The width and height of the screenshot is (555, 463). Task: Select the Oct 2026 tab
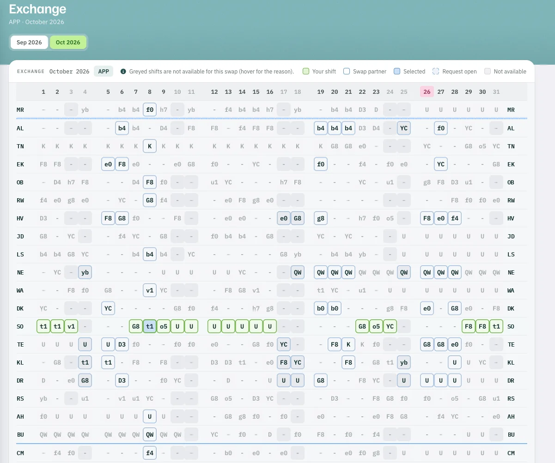point(68,43)
